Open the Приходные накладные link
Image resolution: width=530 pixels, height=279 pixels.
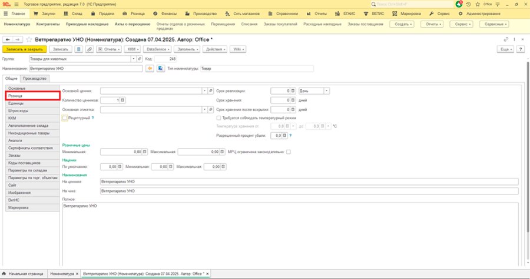click(87, 24)
